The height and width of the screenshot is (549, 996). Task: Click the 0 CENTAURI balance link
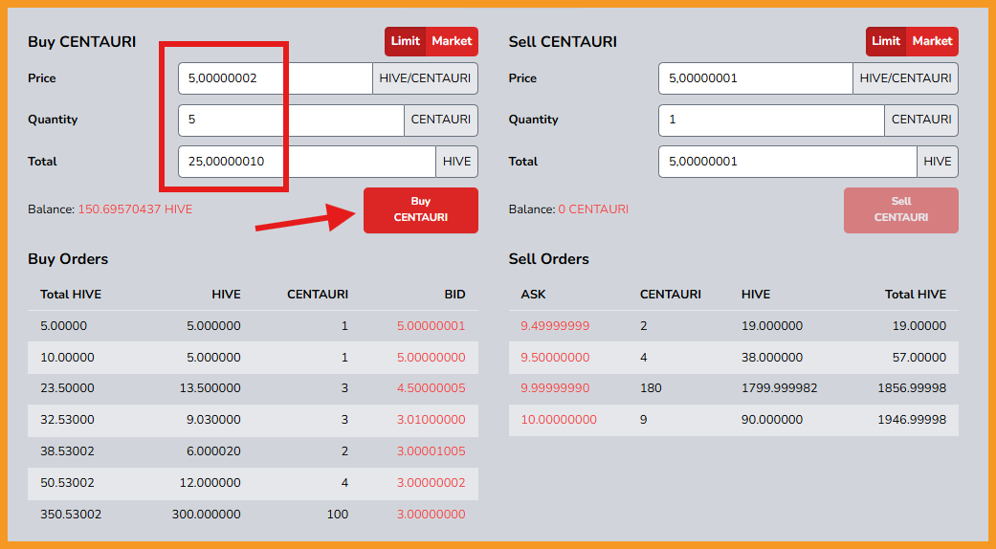point(593,209)
